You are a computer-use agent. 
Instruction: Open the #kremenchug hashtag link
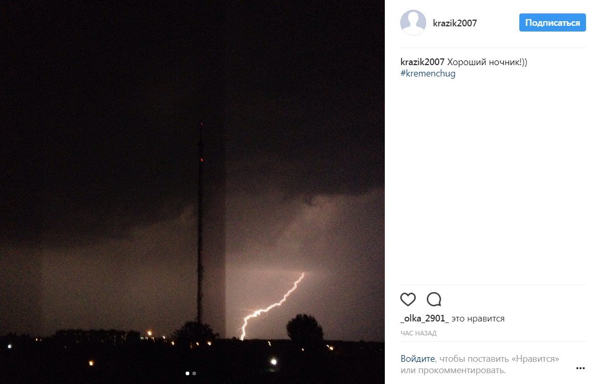click(428, 73)
